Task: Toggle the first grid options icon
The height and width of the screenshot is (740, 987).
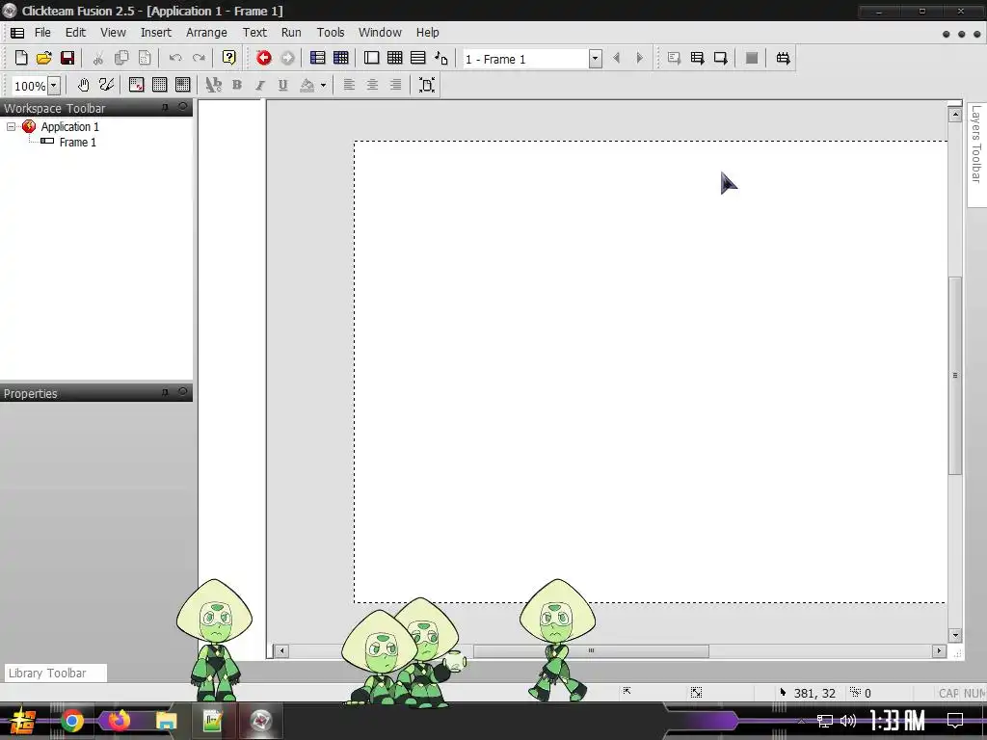Action: (x=137, y=85)
